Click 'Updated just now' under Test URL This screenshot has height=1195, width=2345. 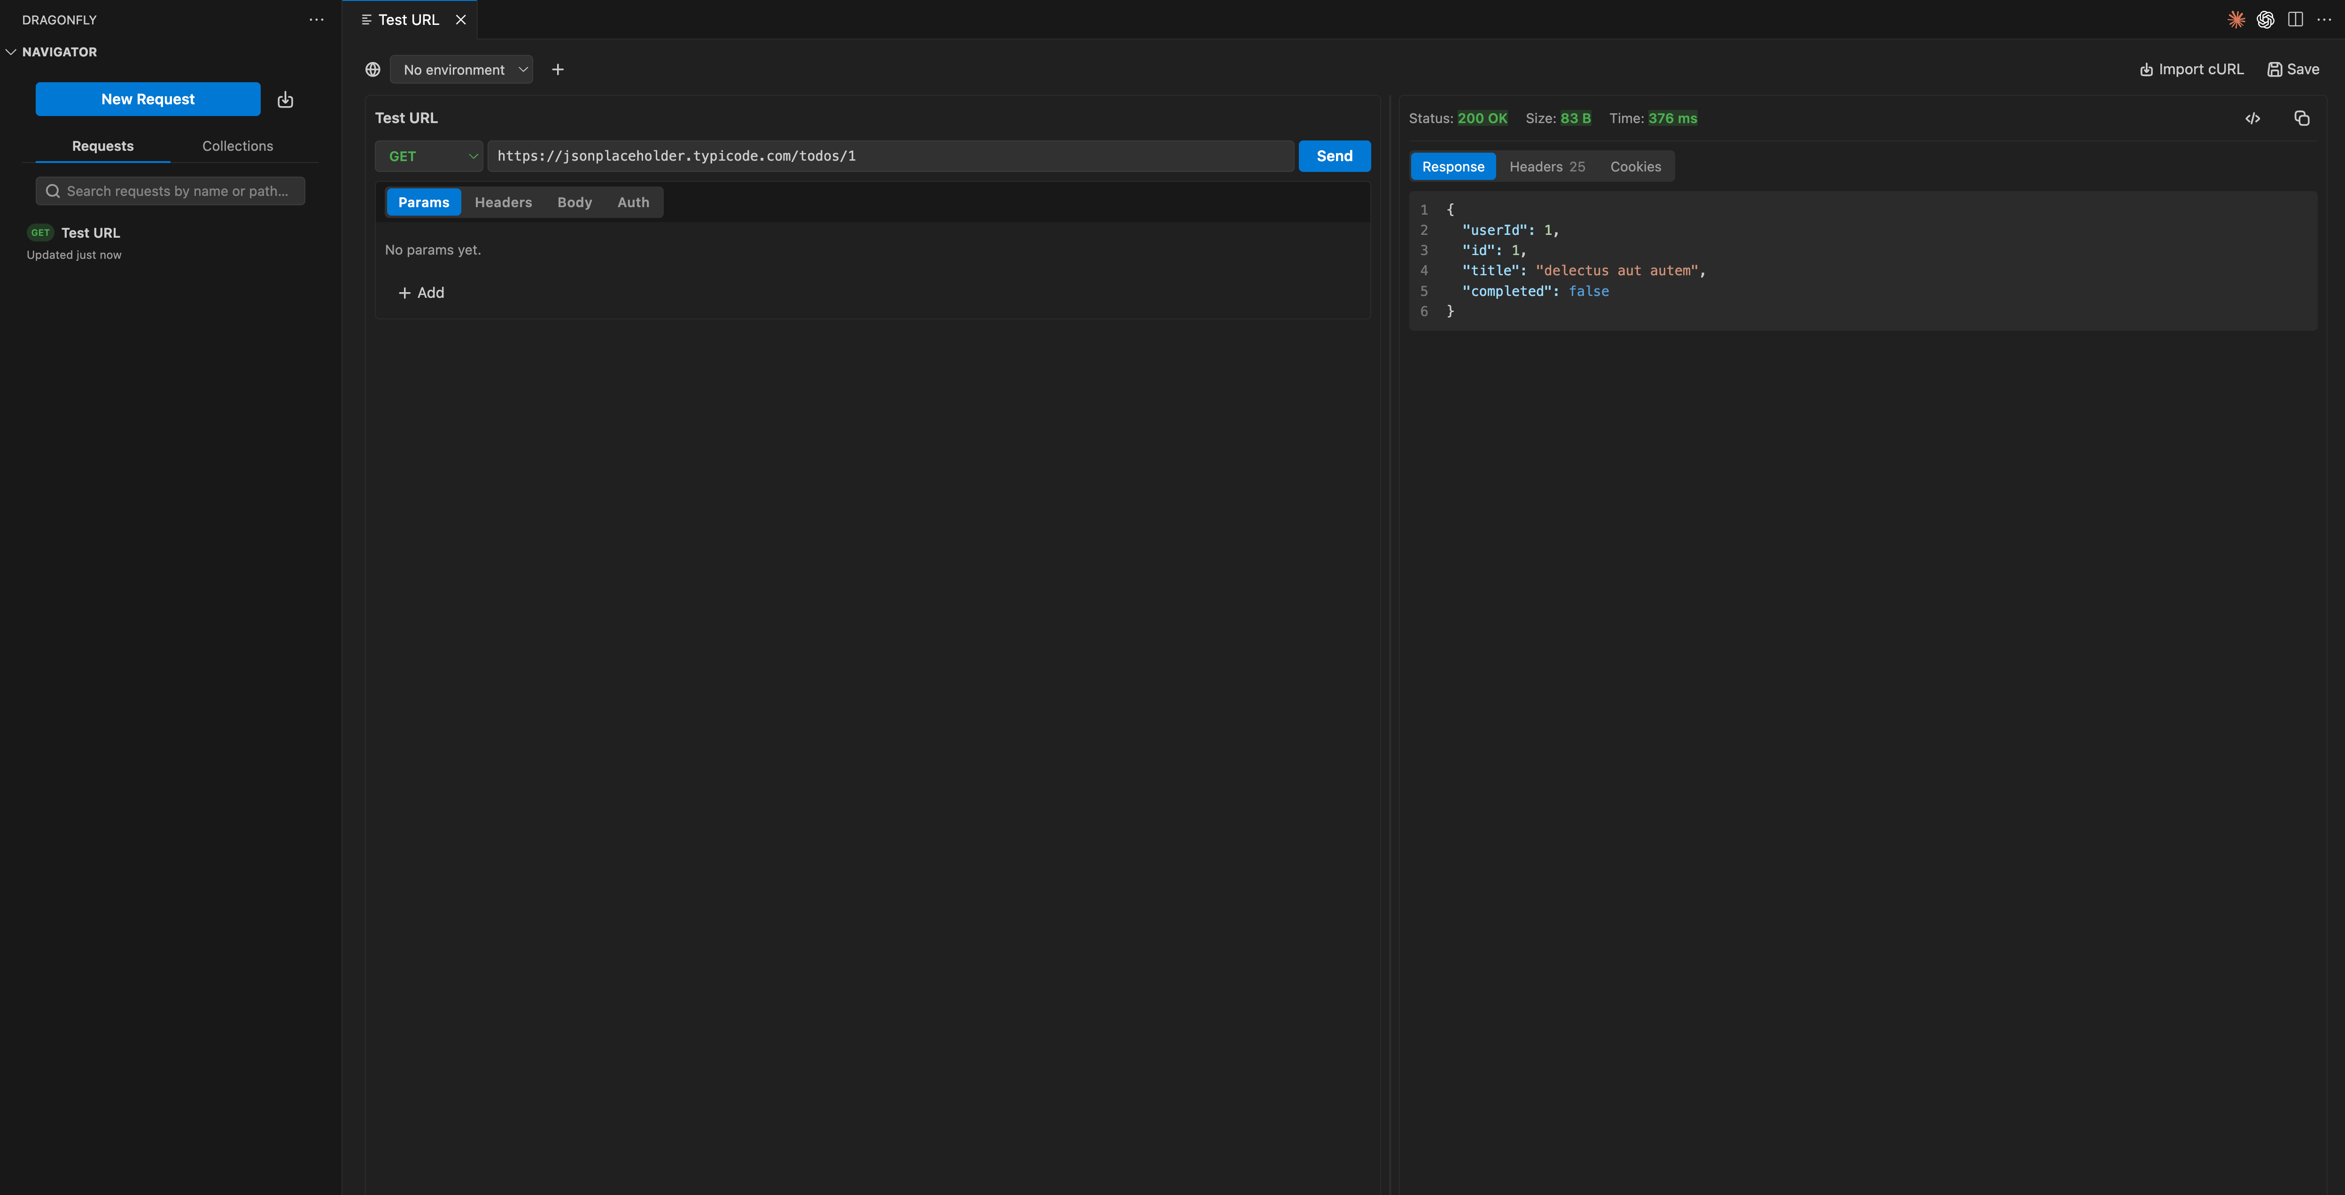tap(74, 255)
